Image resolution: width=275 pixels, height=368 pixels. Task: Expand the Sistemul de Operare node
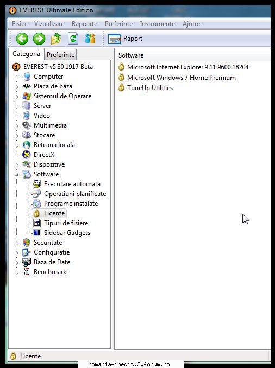(x=17, y=97)
